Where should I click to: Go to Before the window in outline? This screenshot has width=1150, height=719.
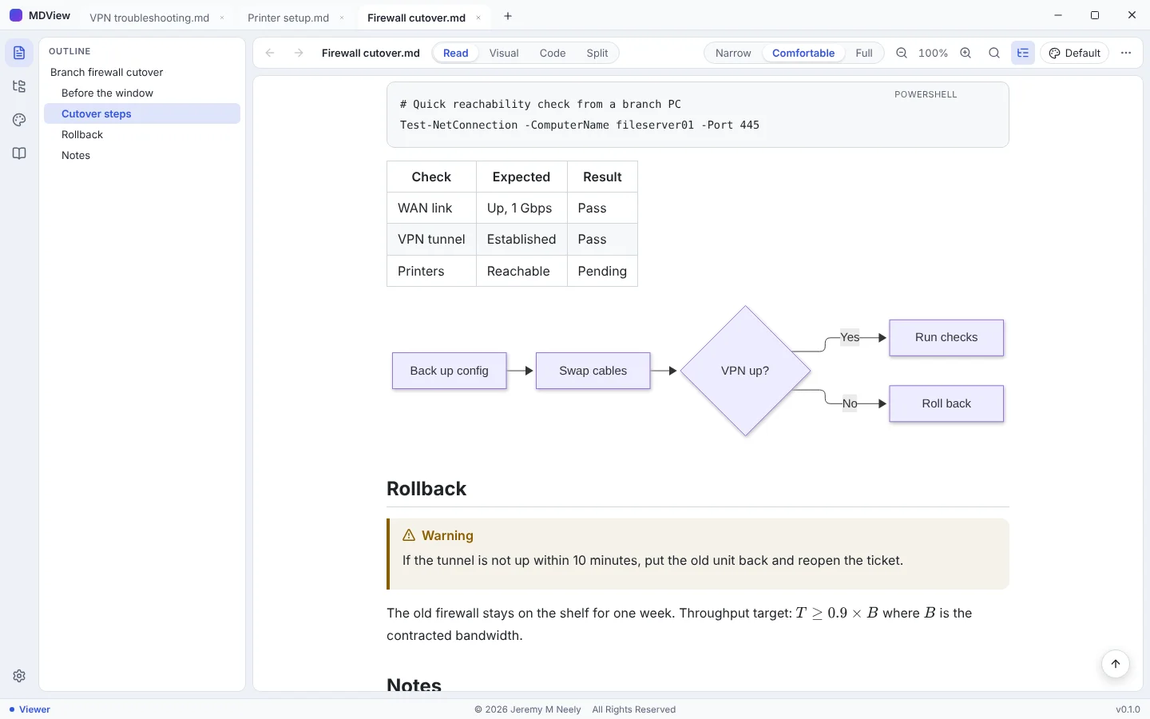point(142,93)
